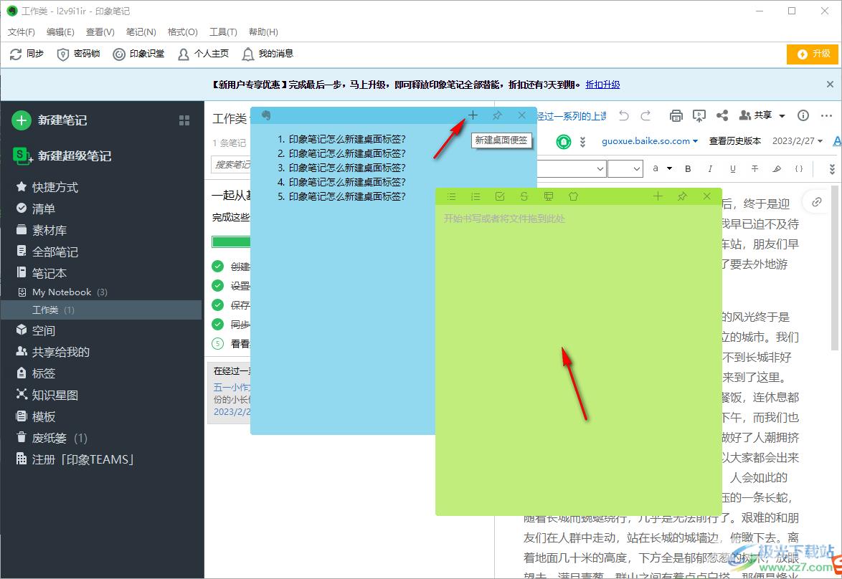Toggle italic formatting in editor
Viewport: 842px width, 579px height.
coord(710,168)
